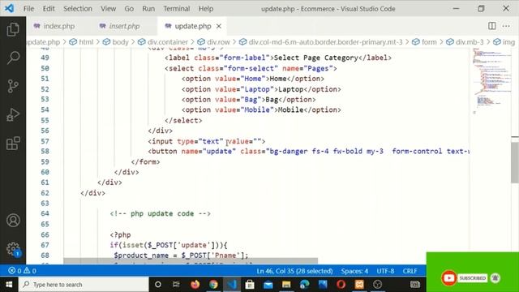Close the update.php tab
Viewport: 519px width, 292px height.
219,26
